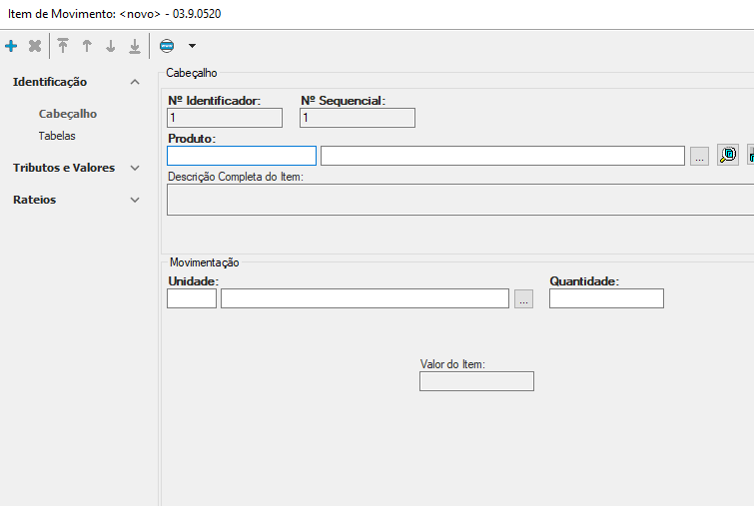Collapse the Identificação section

135,82
